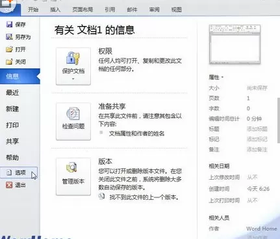This screenshot has width=280, height=239.
Task: Click the red Exit (退出) icon
Action: tap(9, 185)
